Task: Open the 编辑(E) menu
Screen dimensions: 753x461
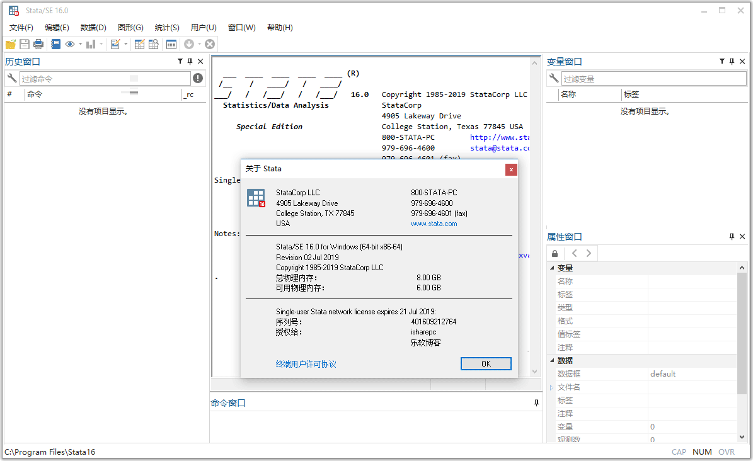Action: (57, 27)
